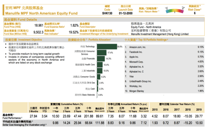Select the Technology bar in the allocation chart
208x132 pixels.
coord(107,47)
